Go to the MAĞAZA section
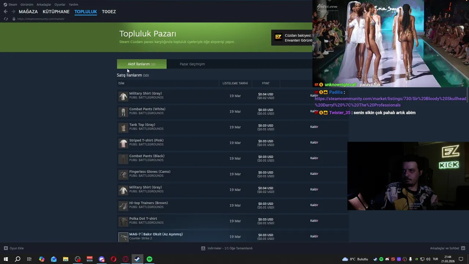The width and height of the screenshot is (469, 264). (x=28, y=12)
